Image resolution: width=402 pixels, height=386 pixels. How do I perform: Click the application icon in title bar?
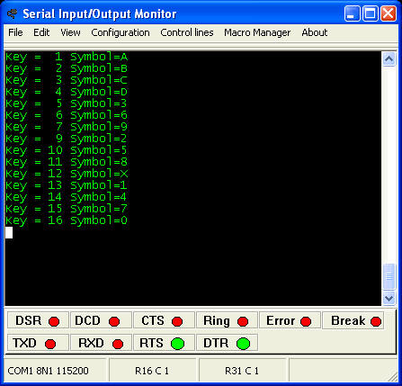pos(13,13)
